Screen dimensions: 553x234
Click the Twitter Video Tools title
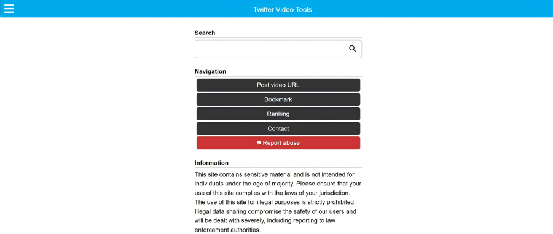coord(282,9)
